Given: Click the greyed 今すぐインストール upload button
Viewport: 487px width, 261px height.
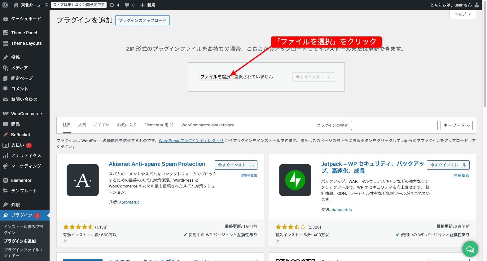Looking at the screenshot, I should coord(314,77).
